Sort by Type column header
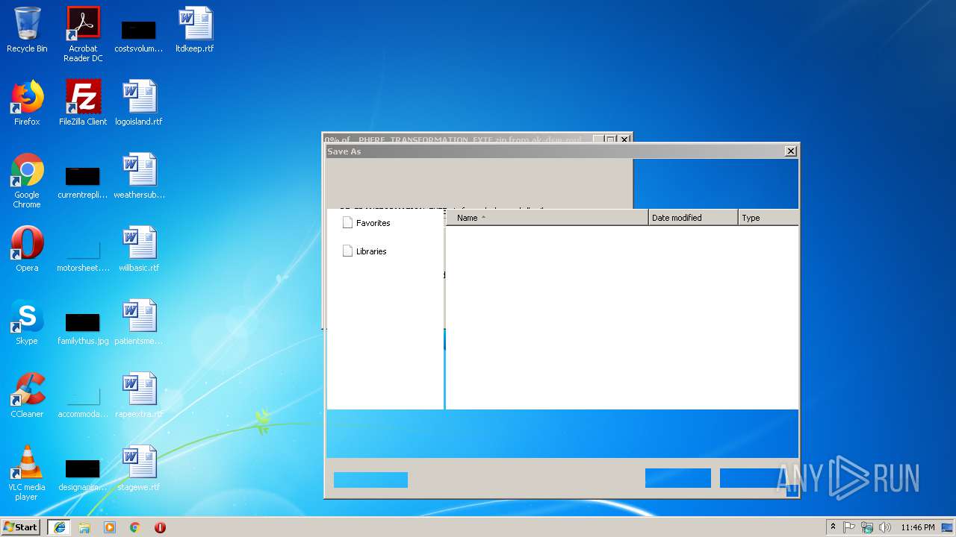 (x=769, y=218)
